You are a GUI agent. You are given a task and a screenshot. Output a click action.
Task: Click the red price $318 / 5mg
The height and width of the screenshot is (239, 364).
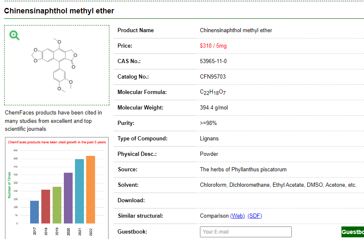click(x=213, y=46)
